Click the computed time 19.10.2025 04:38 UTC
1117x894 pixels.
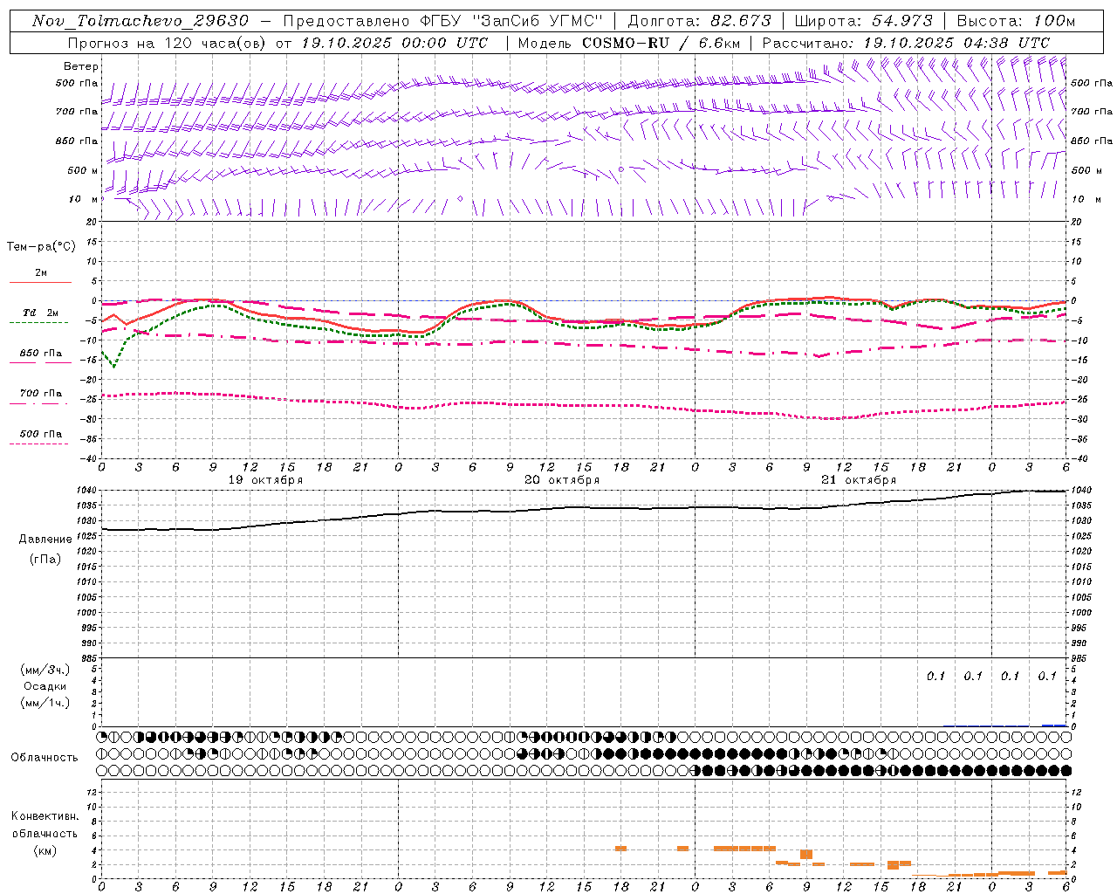(x=956, y=43)
